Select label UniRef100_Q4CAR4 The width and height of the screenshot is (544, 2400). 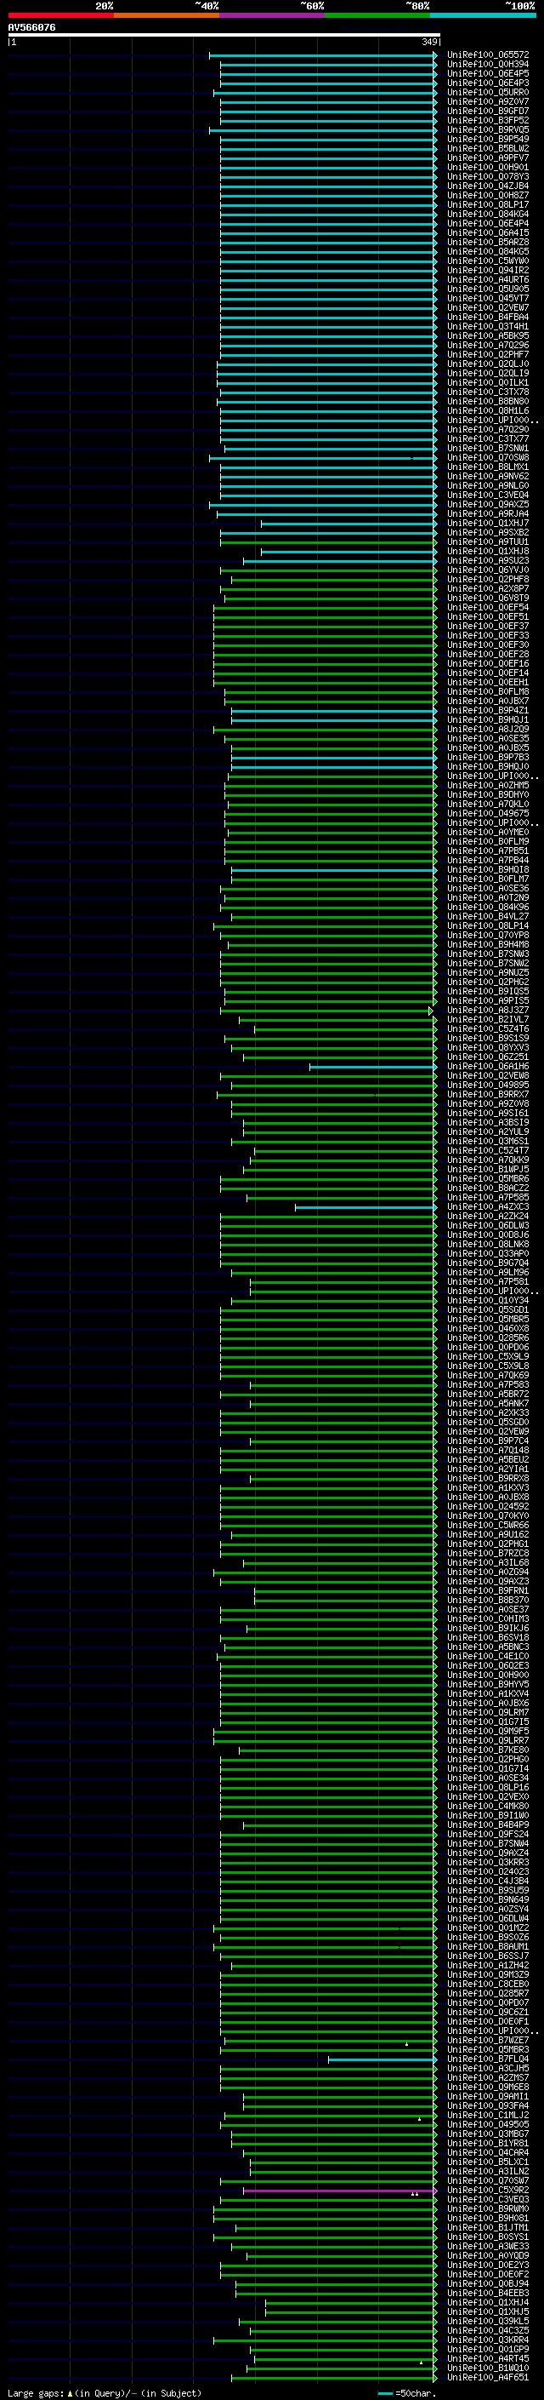click(x=488, y=2153)
